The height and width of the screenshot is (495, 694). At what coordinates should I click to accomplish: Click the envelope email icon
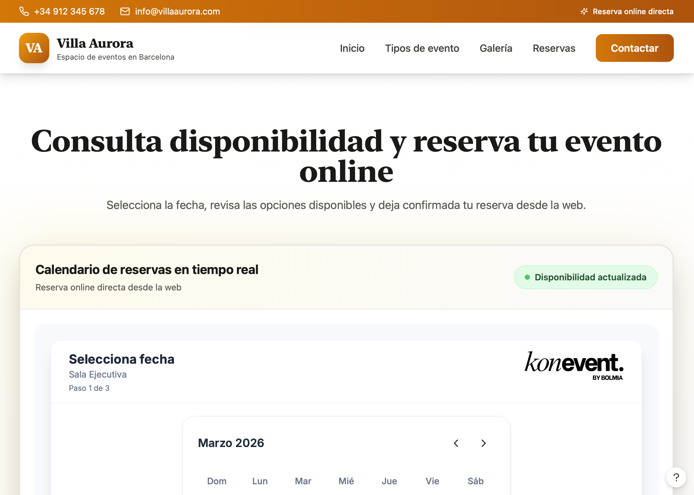pyautogui.click(x=125, y=11)
